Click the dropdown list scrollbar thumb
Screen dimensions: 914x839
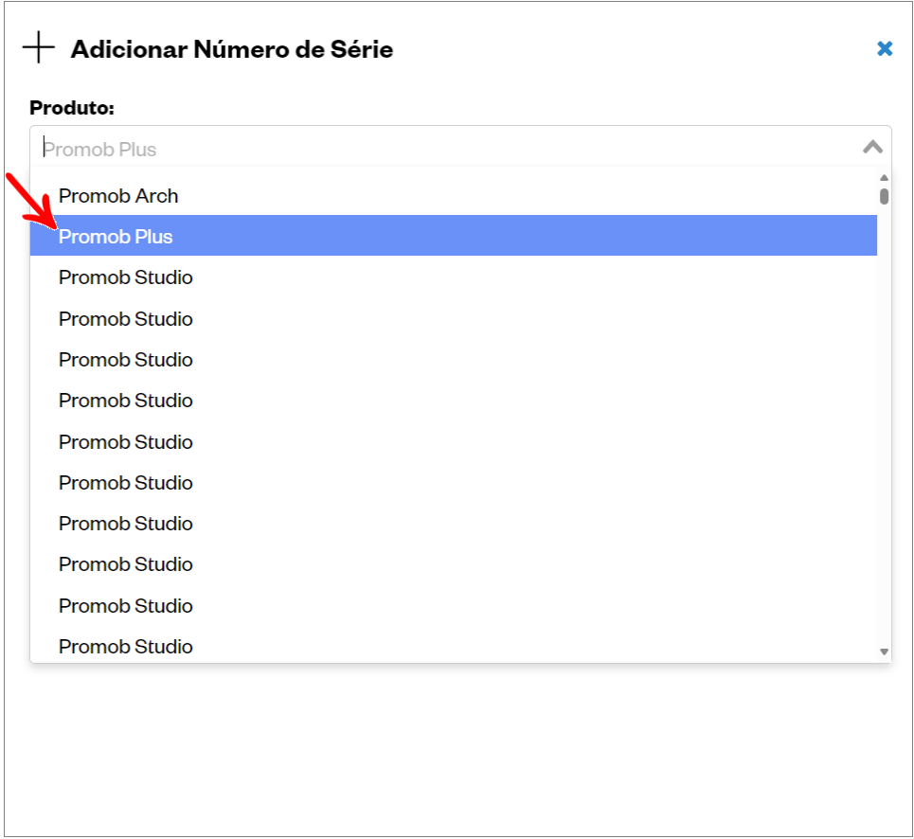[884, 196]
